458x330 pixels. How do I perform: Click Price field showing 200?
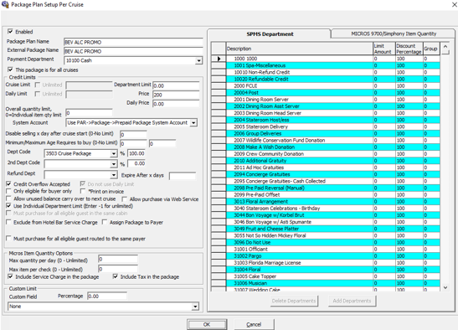tap(176, 95)
